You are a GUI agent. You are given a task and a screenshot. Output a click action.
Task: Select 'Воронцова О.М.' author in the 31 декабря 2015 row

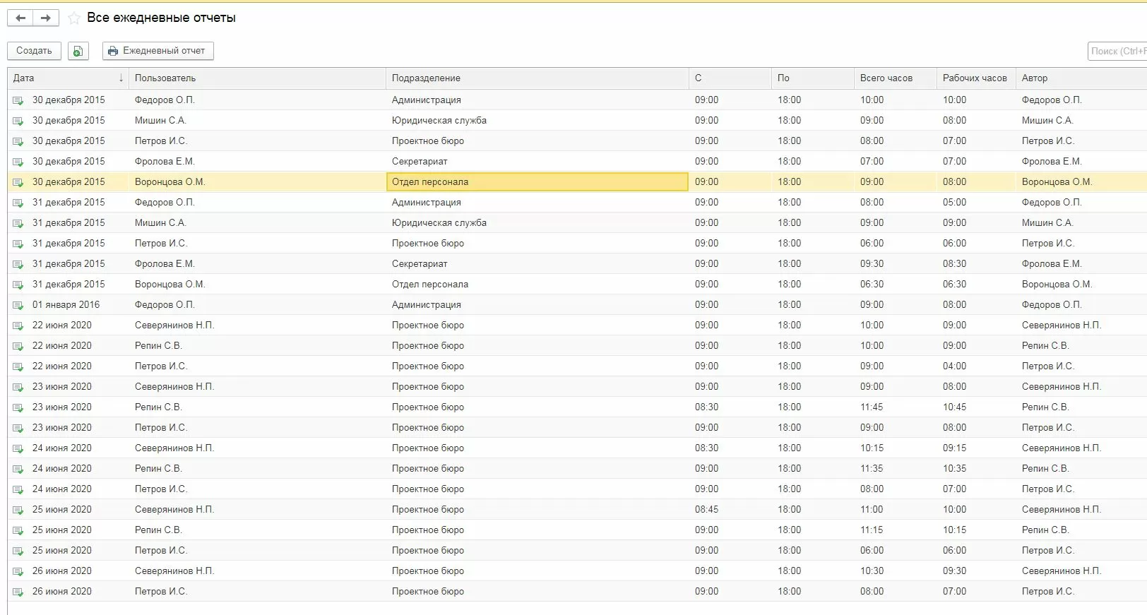tap(1057, 285)
